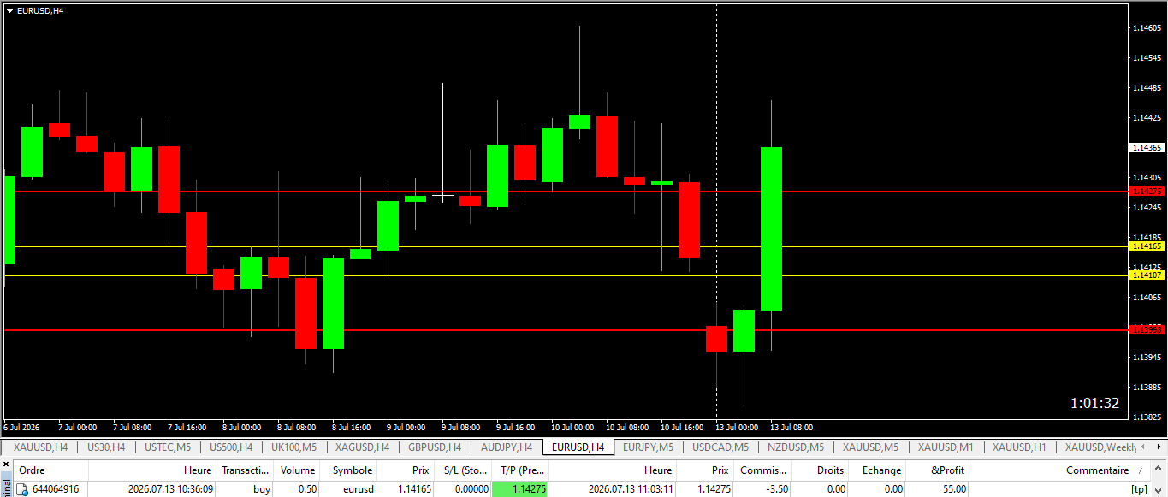The width and height of the screenshot is (1168, 497).
Task: Select the XAUUSD,H1 tab
Action: tap(1019, 447)
